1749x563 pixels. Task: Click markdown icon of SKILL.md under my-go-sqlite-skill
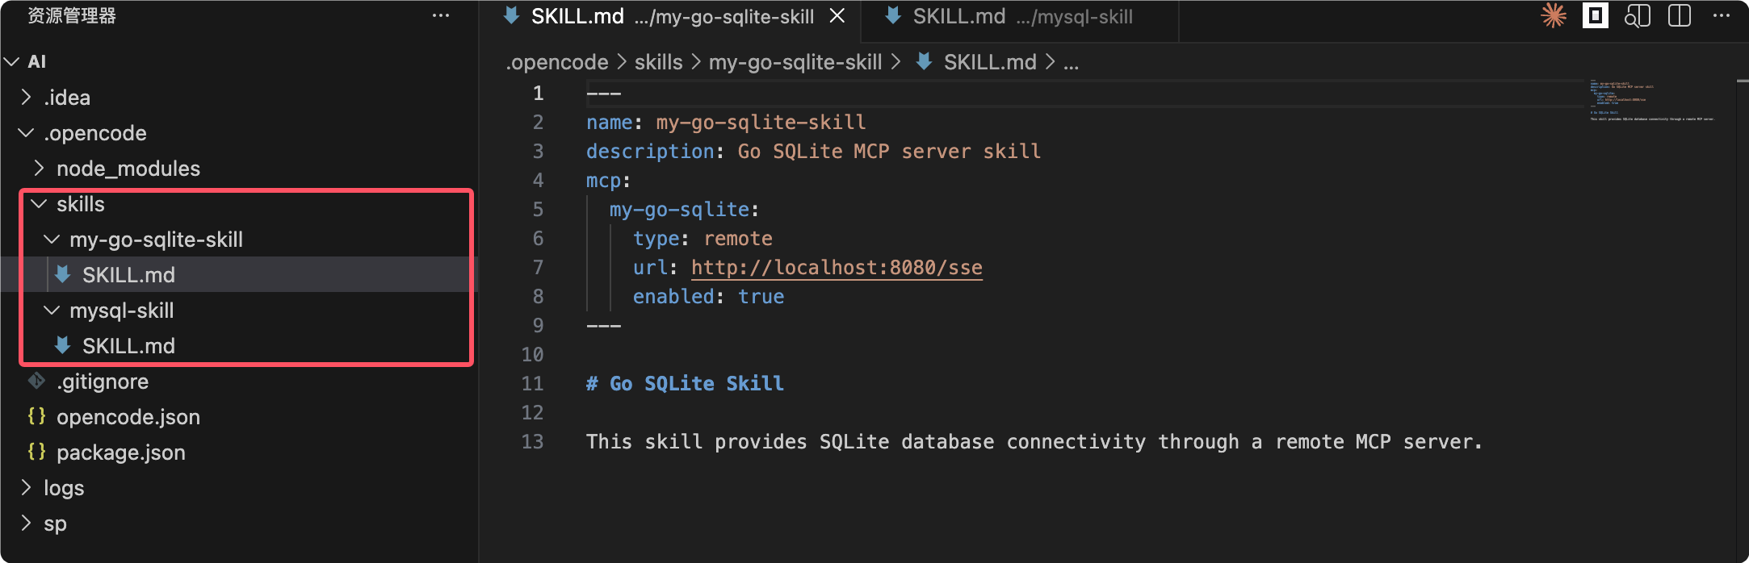62,275
